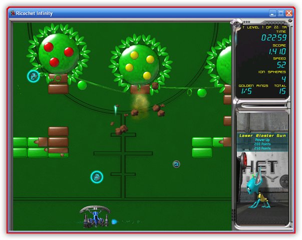The height and width of the screenshot is (240, 302).
Task: Minimize the Ricochet Infinity window
Action: click(x=272, y=13)
